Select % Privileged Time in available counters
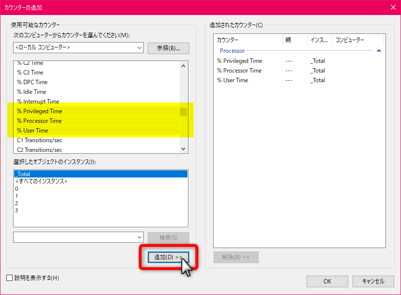 click(x=98, y=111)
